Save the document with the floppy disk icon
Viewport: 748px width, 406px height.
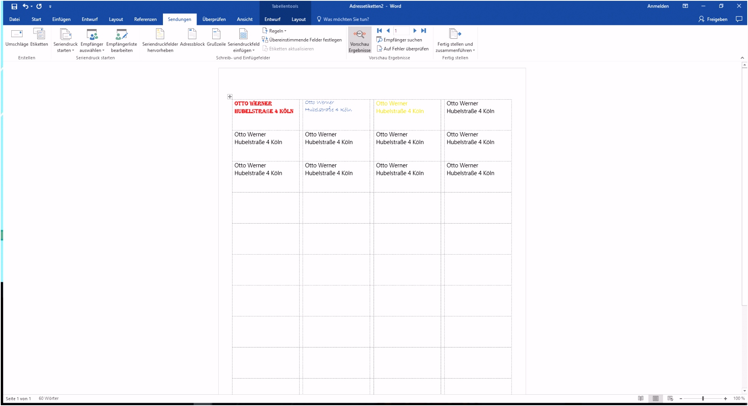pyautogui.click(x=14, y=6)
